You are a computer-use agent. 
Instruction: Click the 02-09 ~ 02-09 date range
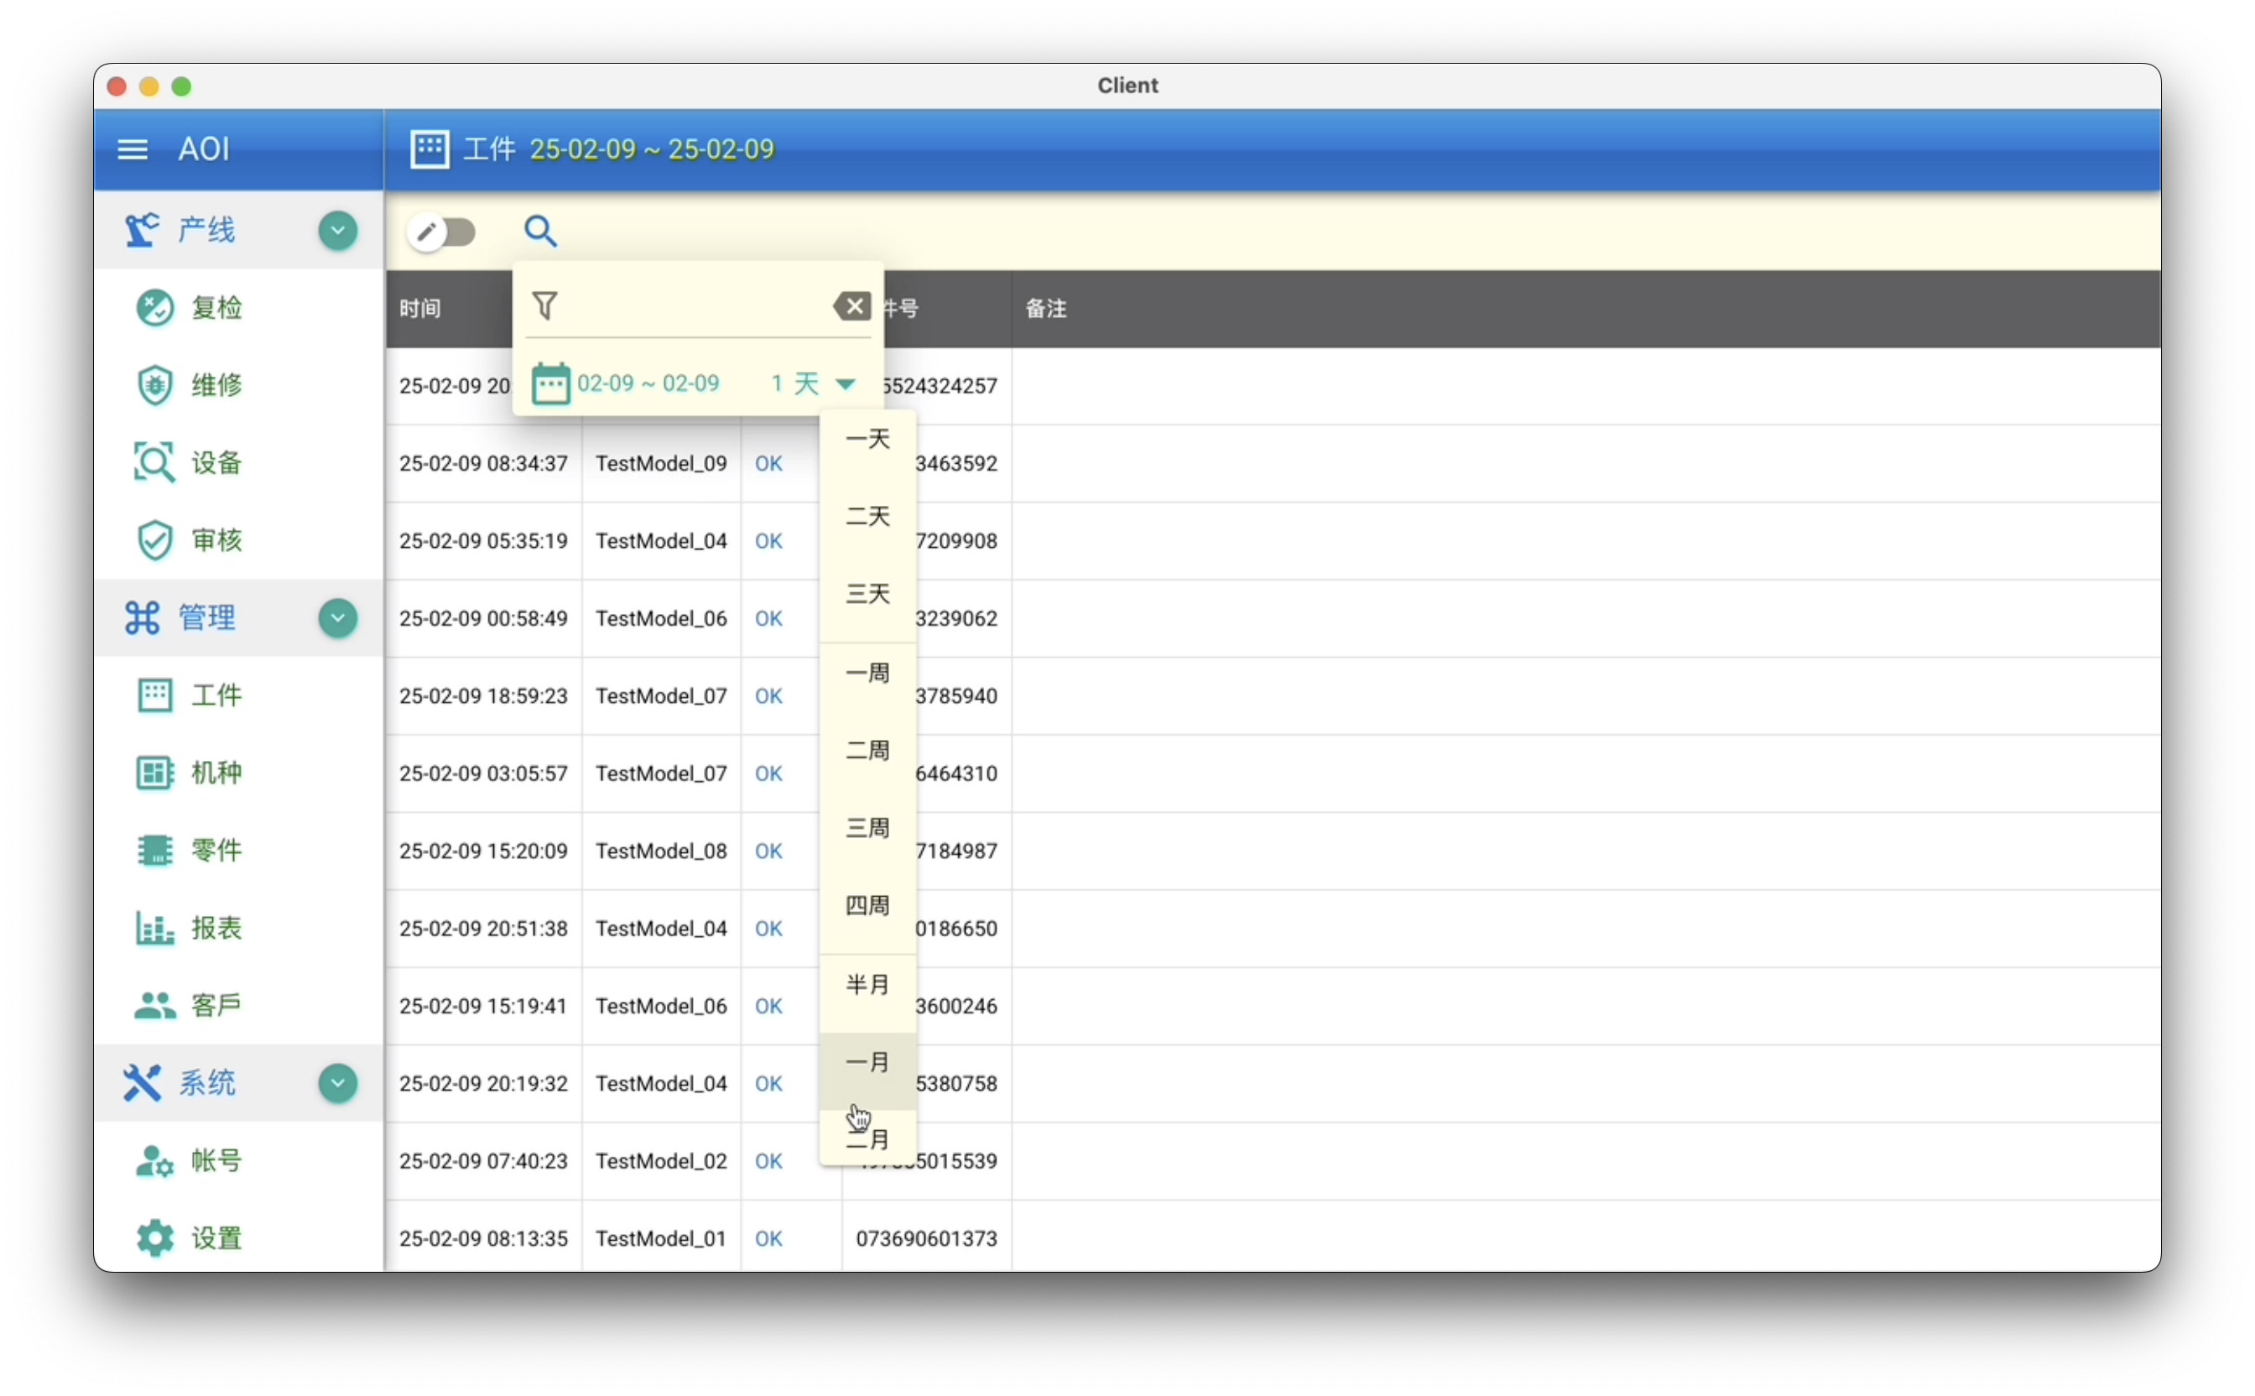[x=648, y=383]
